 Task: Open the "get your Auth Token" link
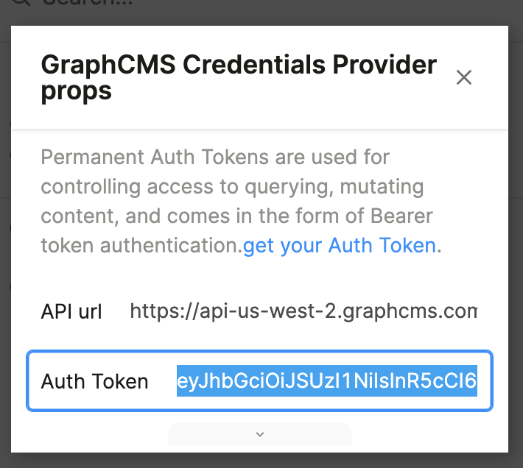(x=340, y=245)
